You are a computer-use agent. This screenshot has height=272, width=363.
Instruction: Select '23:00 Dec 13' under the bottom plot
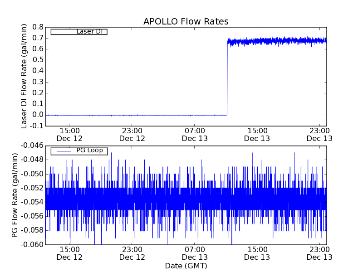[319, 253]
